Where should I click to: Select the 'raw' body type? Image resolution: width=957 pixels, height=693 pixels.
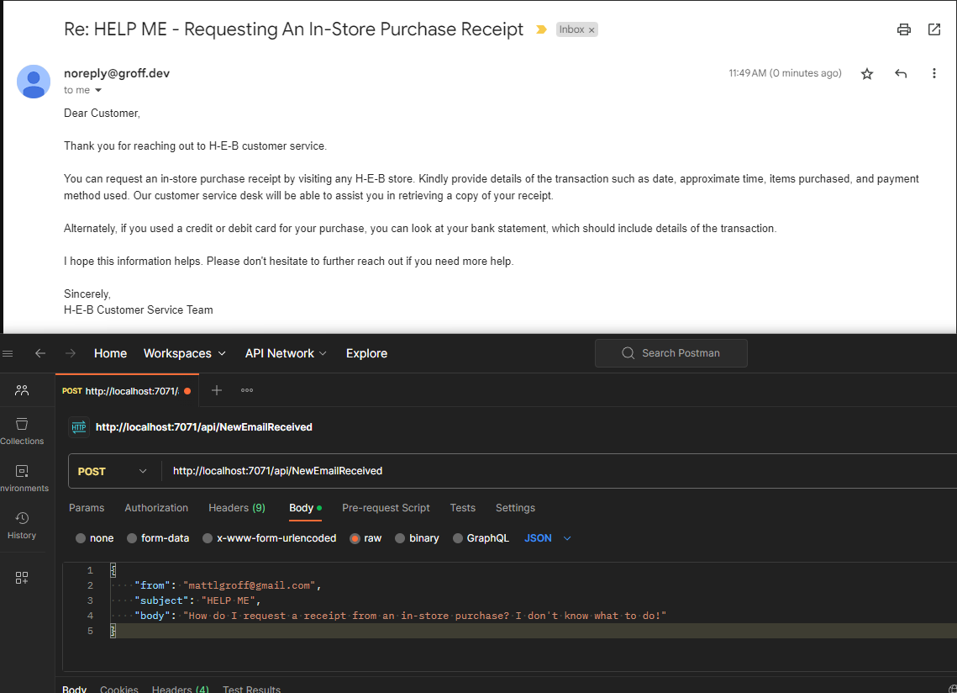pyautogui.click(x=365, y=538)
